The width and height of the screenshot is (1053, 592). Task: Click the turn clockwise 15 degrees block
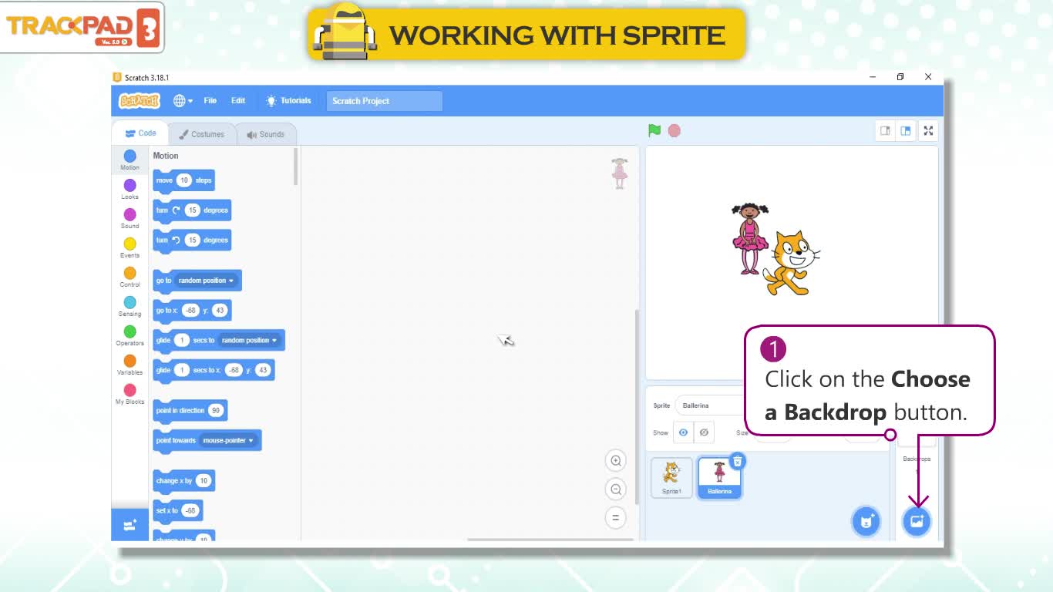191,210
